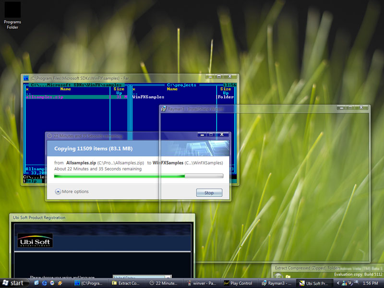This screenshot has width=384, height=288.
Task: Click the Ubi Soft logo in Product Registration
Action: pyautogui.click(x=35, y=240)
